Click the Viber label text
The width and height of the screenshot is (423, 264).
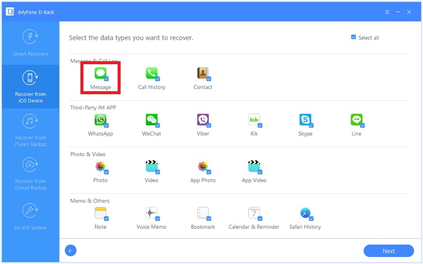(203, 134)
